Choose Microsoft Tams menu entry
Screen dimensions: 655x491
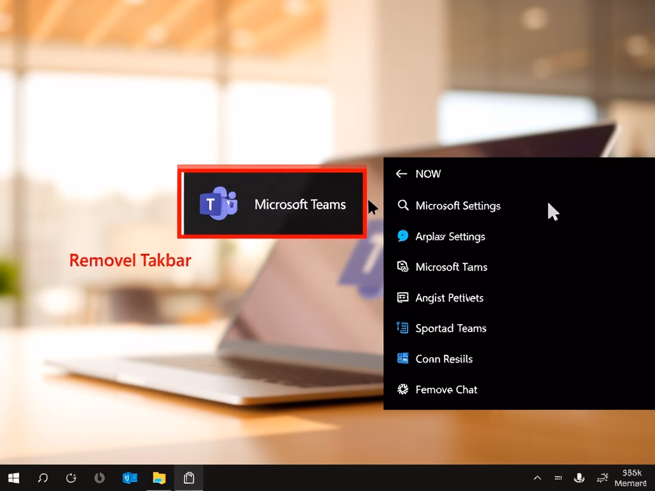point(519,267)
